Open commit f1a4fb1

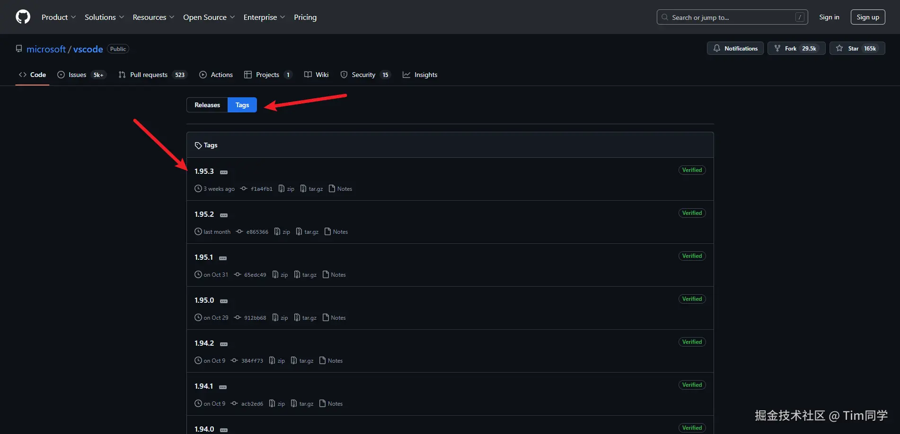[257, 189]
